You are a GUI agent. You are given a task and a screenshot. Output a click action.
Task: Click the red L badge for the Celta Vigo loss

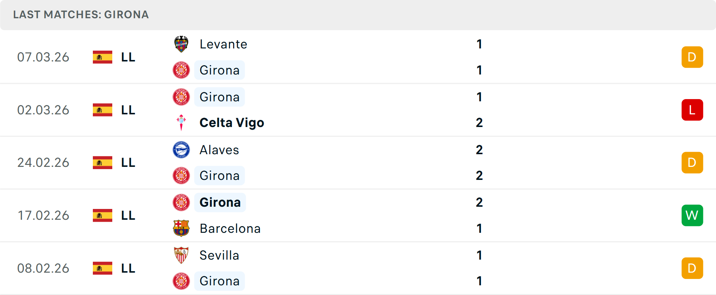pyautogui.click(x=692, y=110)
